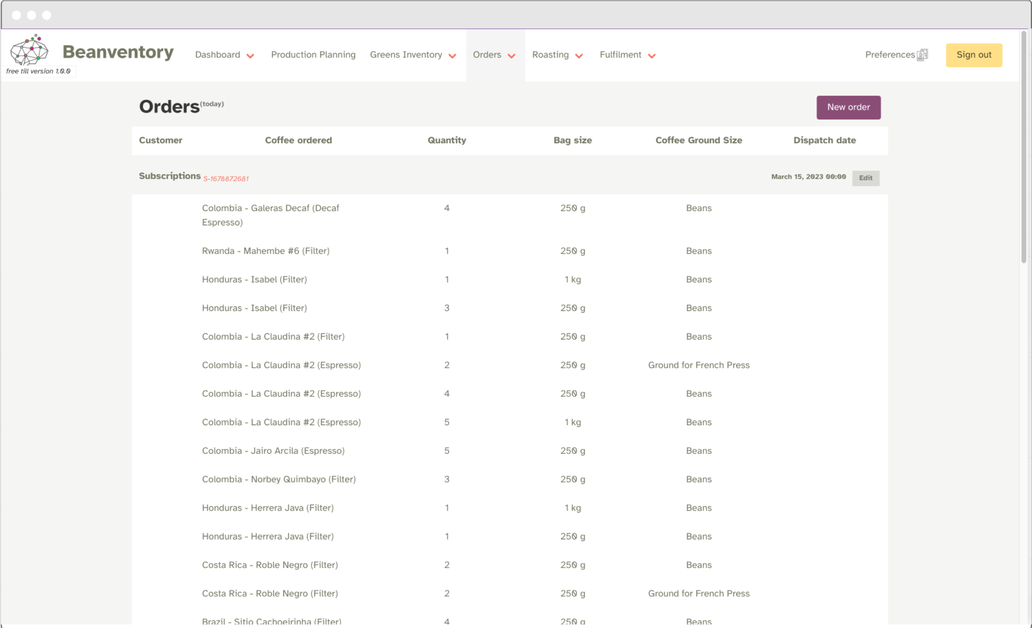Select La Claudina #2 (Espresso) French Press row
Image resolution: width=1032 pixels, height=628 pixels.
pos(509,365)
